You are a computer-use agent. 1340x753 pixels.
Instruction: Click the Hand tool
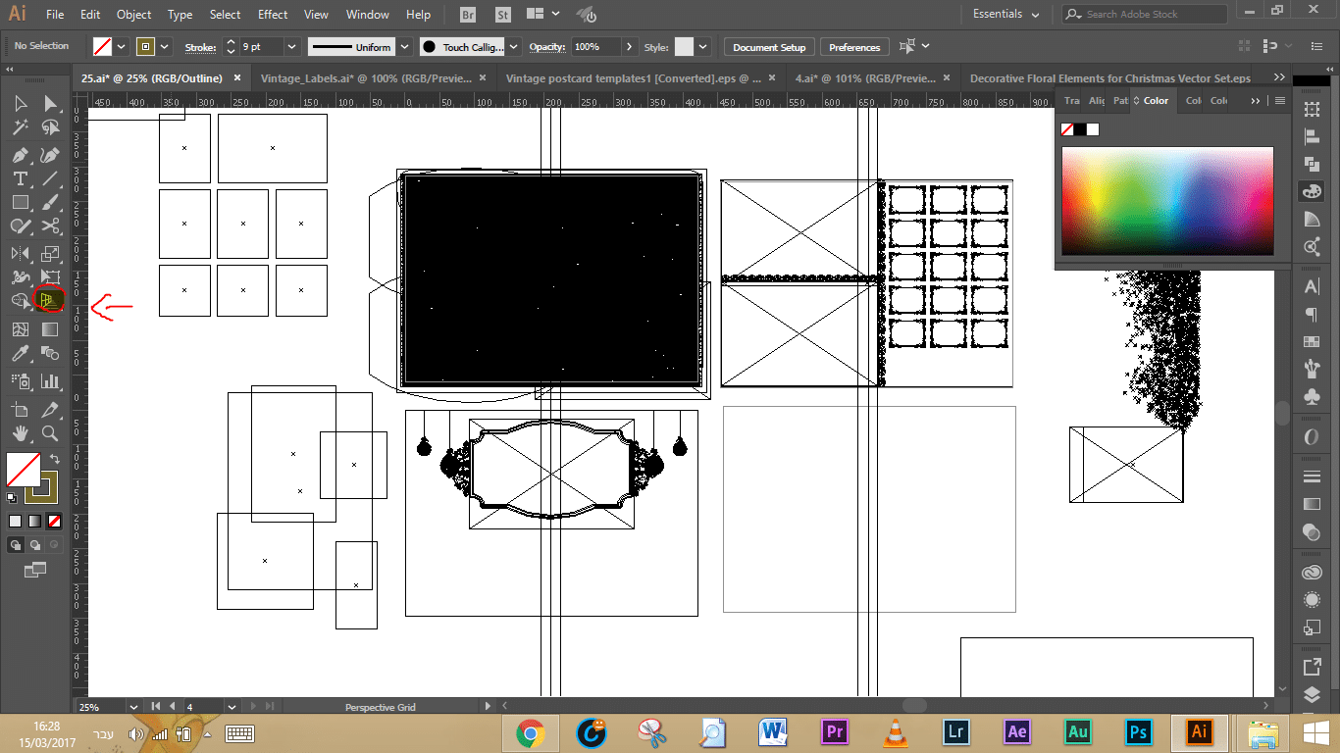(20, 432)
